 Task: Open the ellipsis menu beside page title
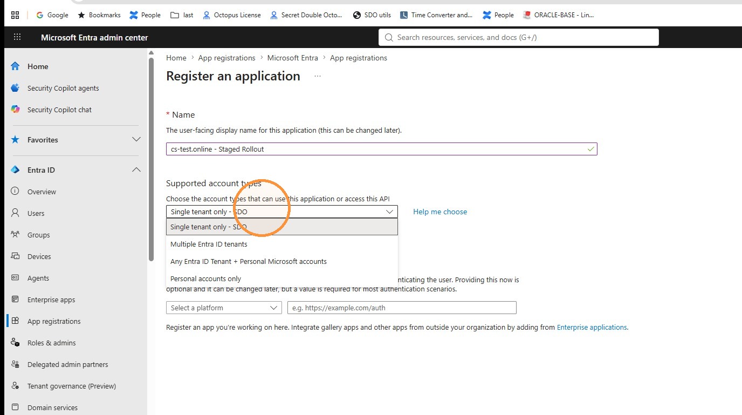tap(318, 76)
